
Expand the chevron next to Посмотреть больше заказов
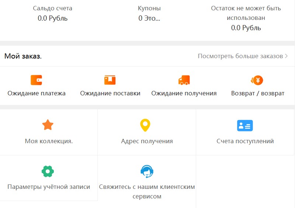(x=287, y=56)
